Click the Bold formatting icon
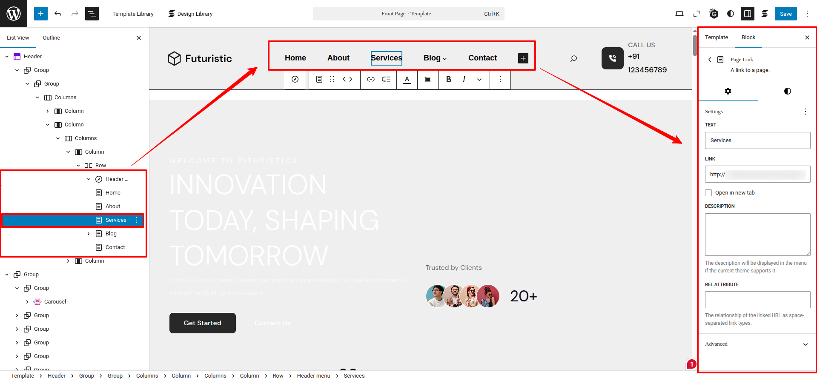 pos(448,79)
